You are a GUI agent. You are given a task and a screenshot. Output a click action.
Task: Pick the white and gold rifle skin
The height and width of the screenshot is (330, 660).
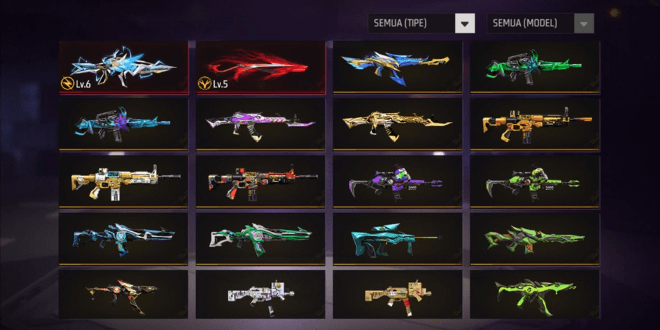tap(123, 182)
